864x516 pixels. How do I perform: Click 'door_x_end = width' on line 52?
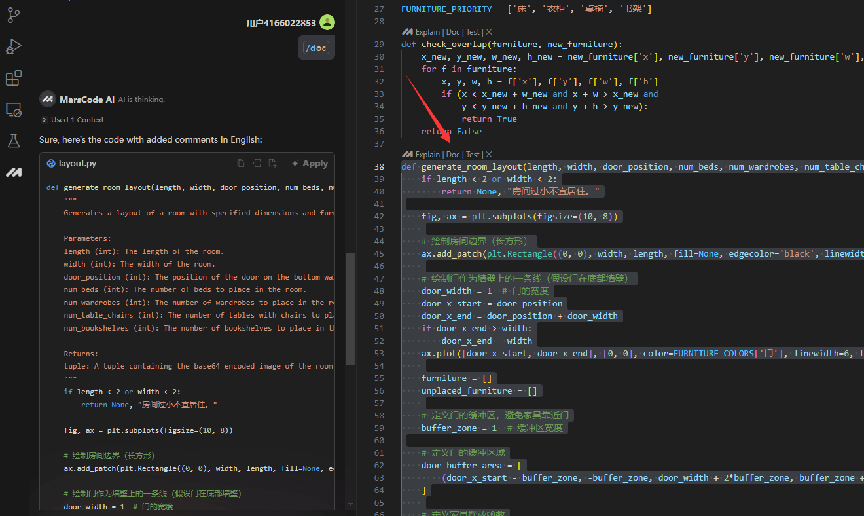(486, 341)
